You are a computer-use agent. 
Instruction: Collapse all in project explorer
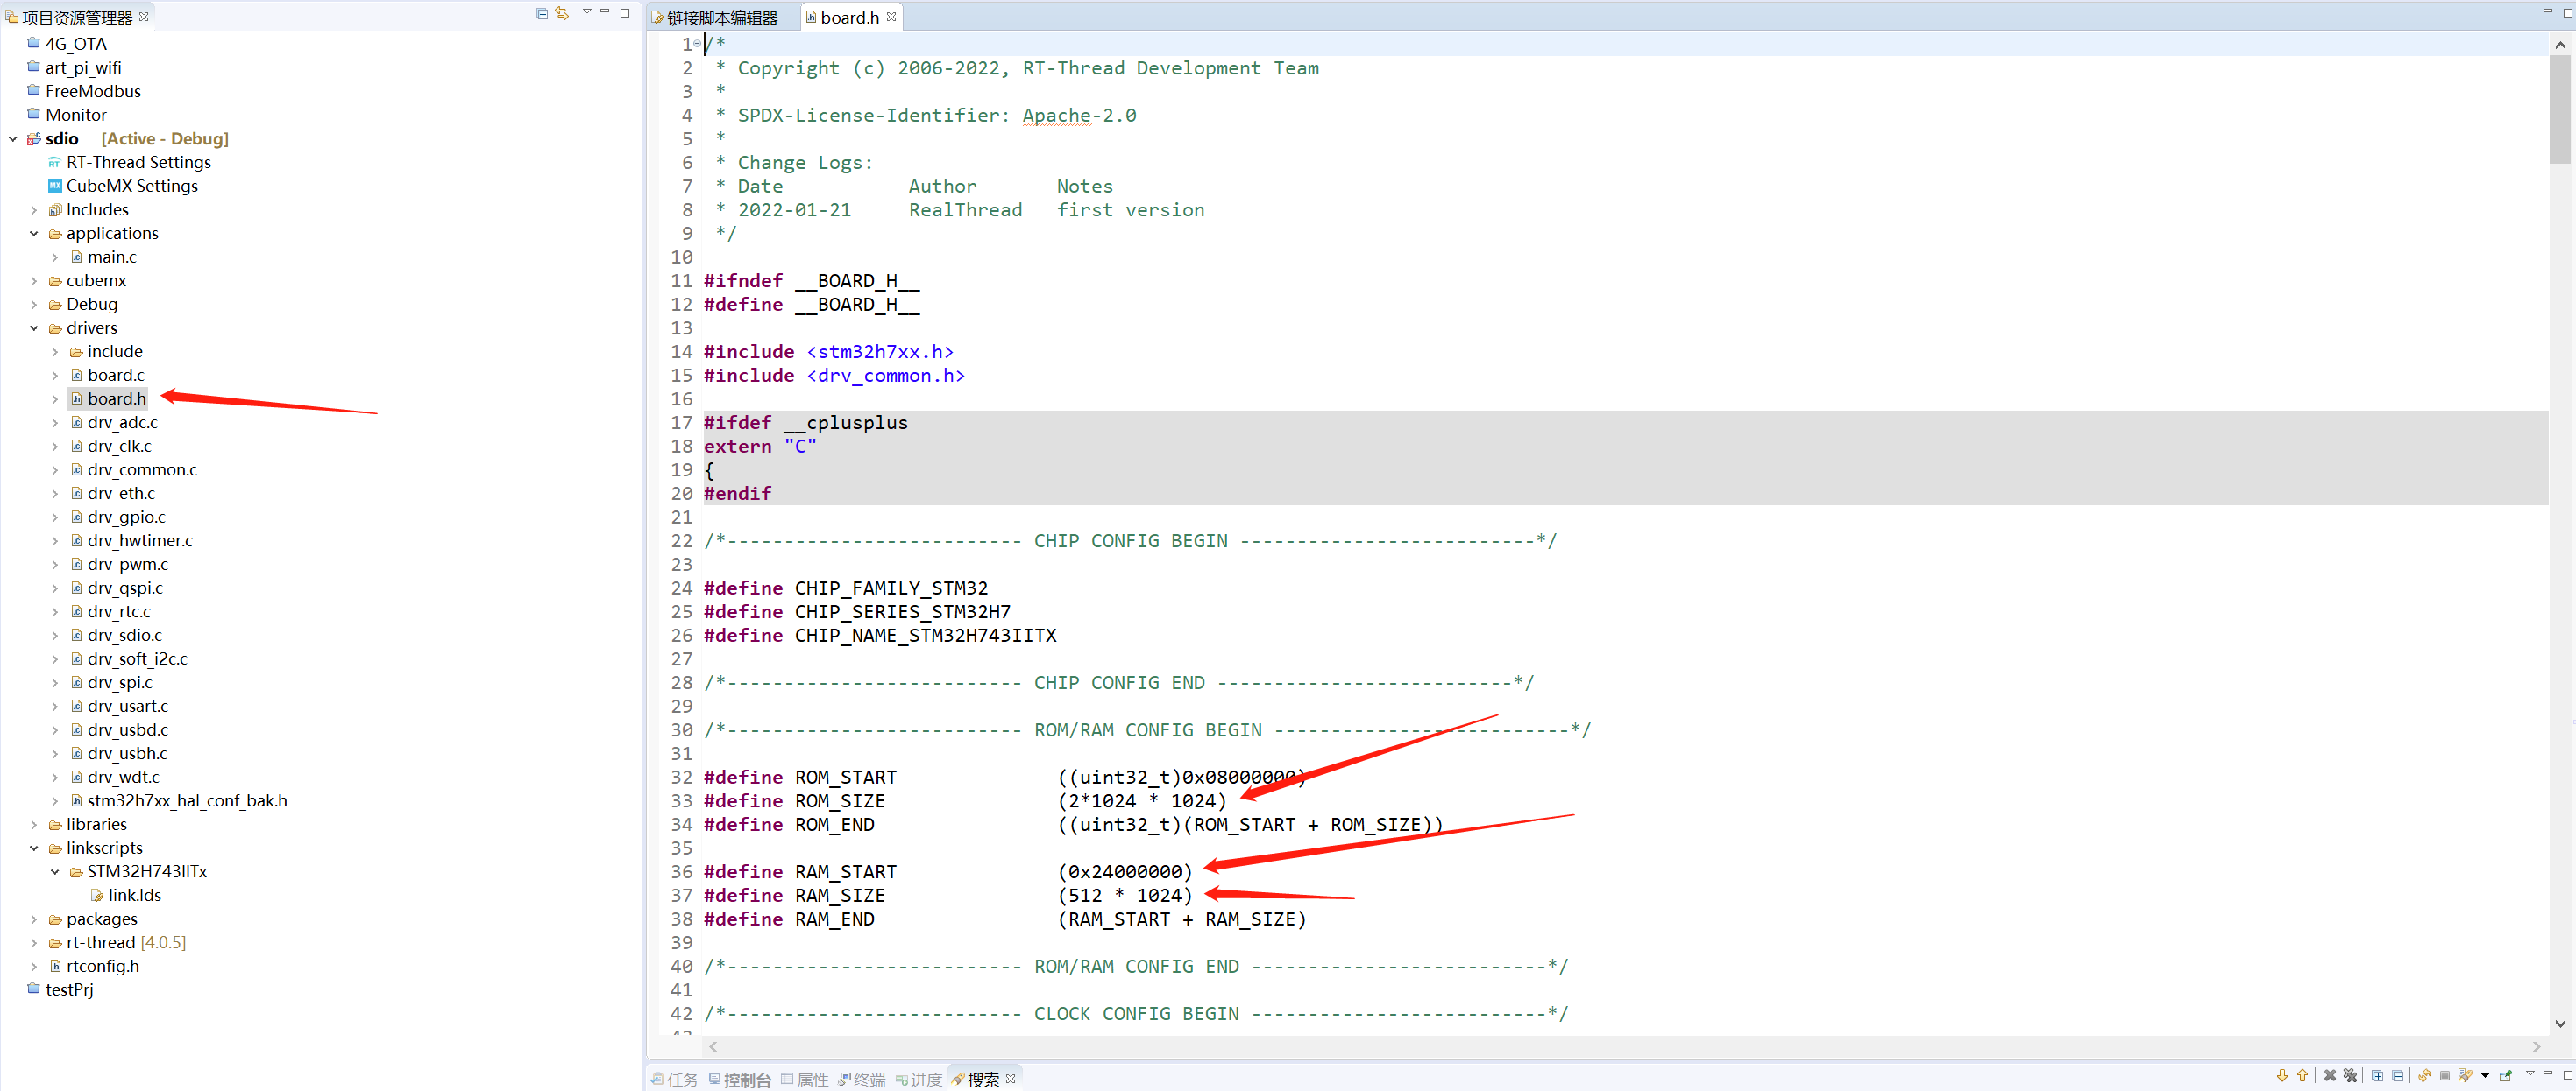[542, 13]
